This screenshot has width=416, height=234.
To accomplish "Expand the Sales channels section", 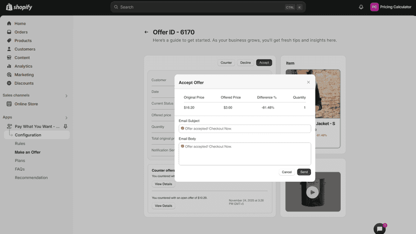I will pos(66,96).
